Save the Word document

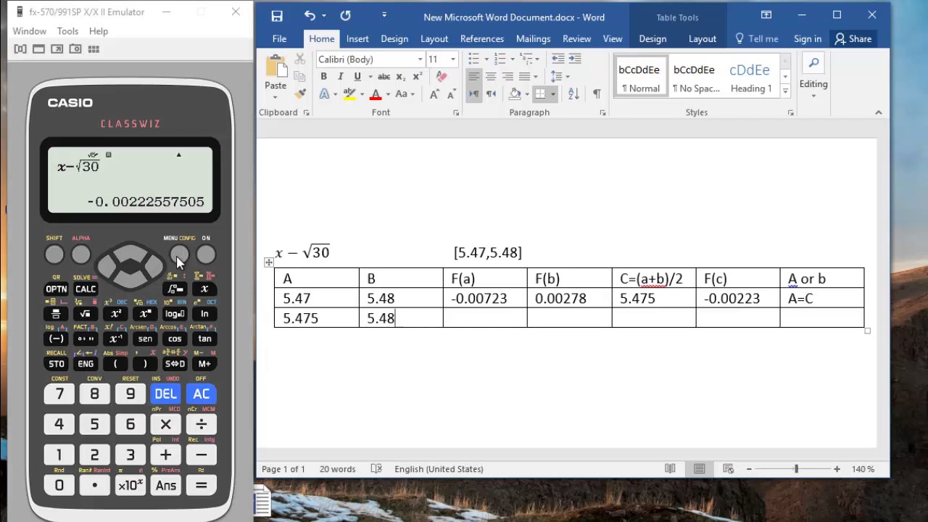[276, 16]
